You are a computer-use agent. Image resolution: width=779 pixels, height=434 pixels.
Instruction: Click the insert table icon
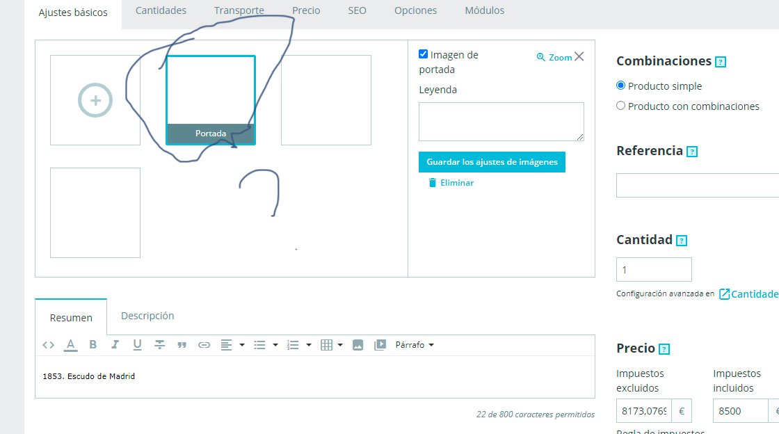point(326,344)
